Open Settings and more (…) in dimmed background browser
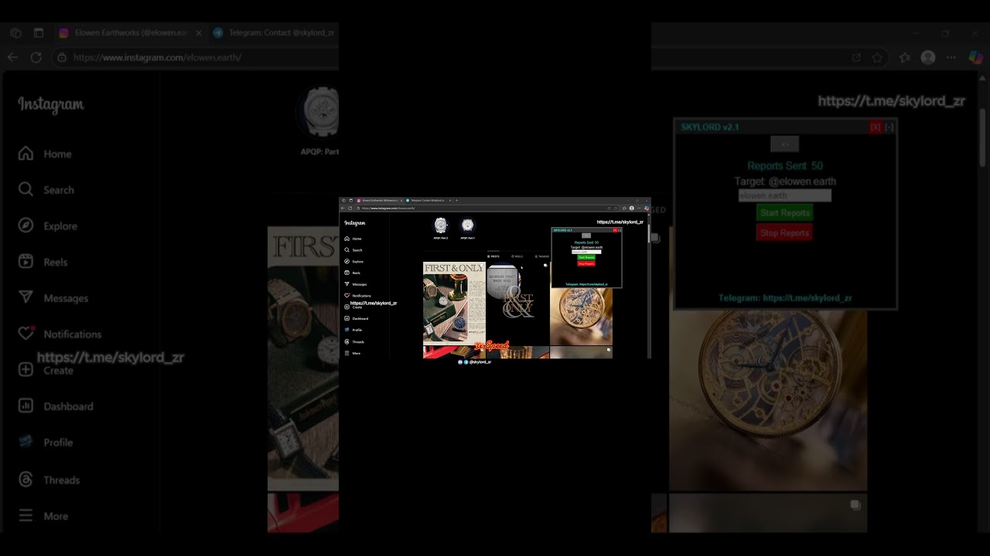Viewport: 990px width, 556px height. 951,57
